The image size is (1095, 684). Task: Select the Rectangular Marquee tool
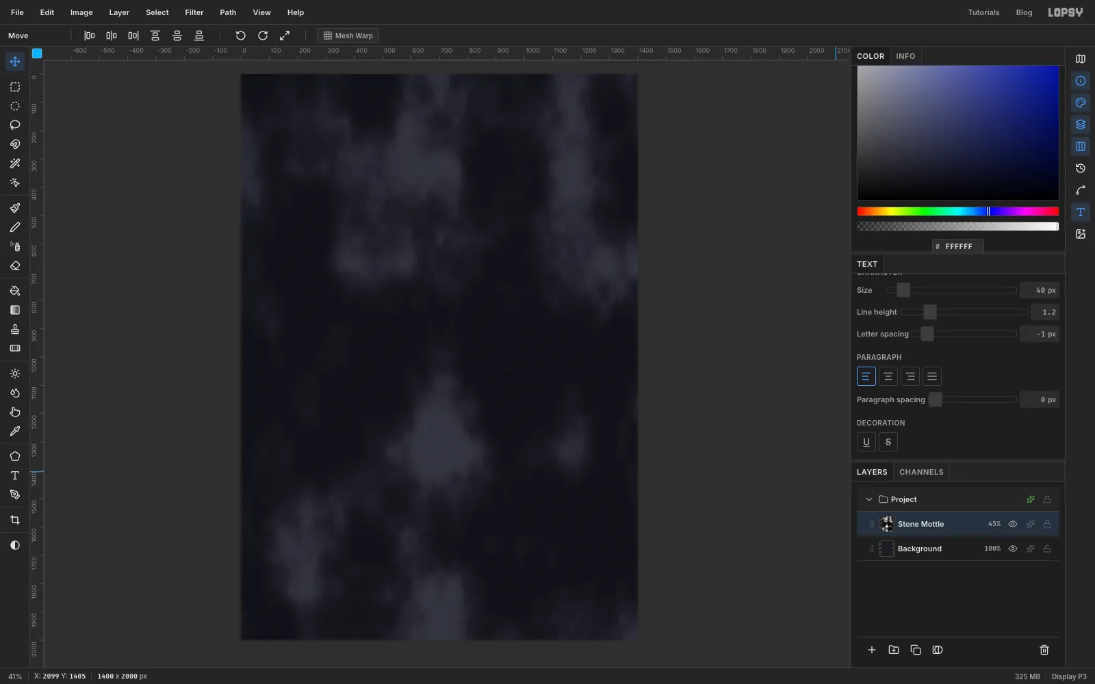[14, 87]
